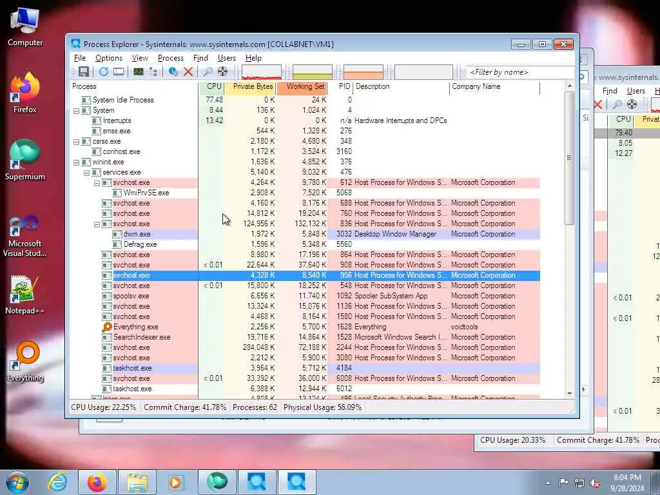660x495 pixels.
Task: Click Commit Charge 41.78% status entry
Action: (185, 407)
